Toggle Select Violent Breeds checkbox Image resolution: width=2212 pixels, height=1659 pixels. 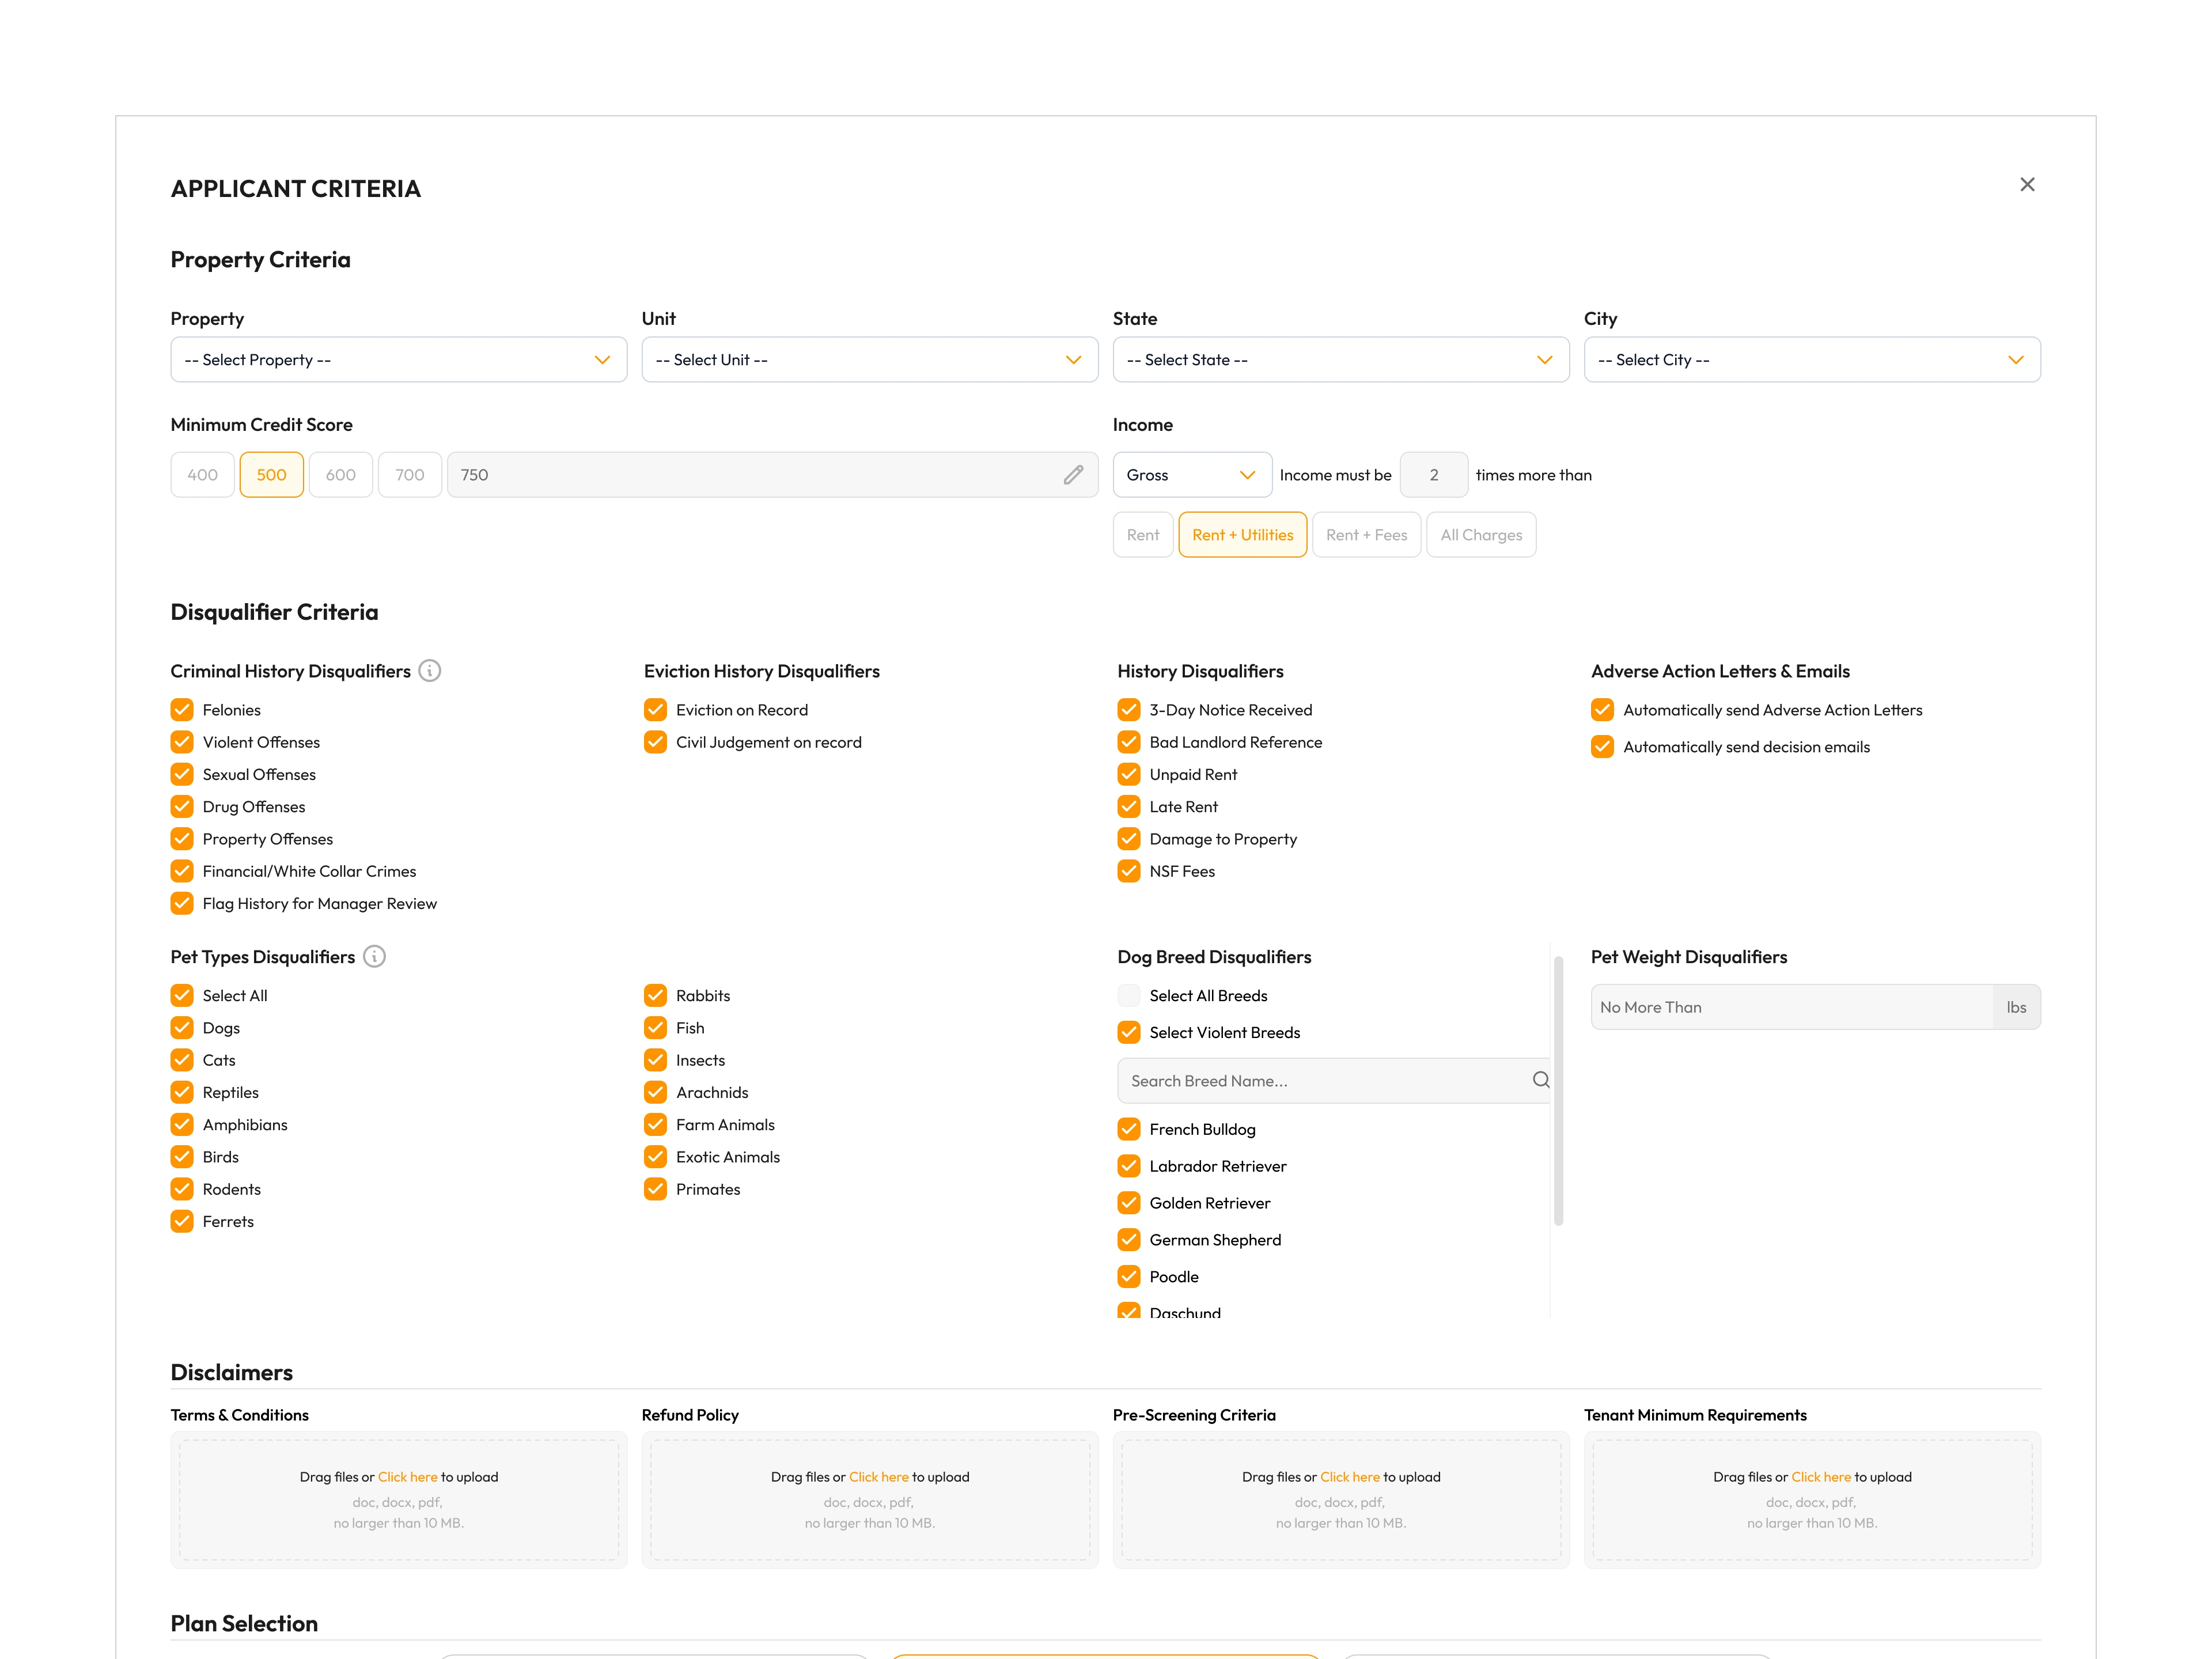(1129, 1033)
